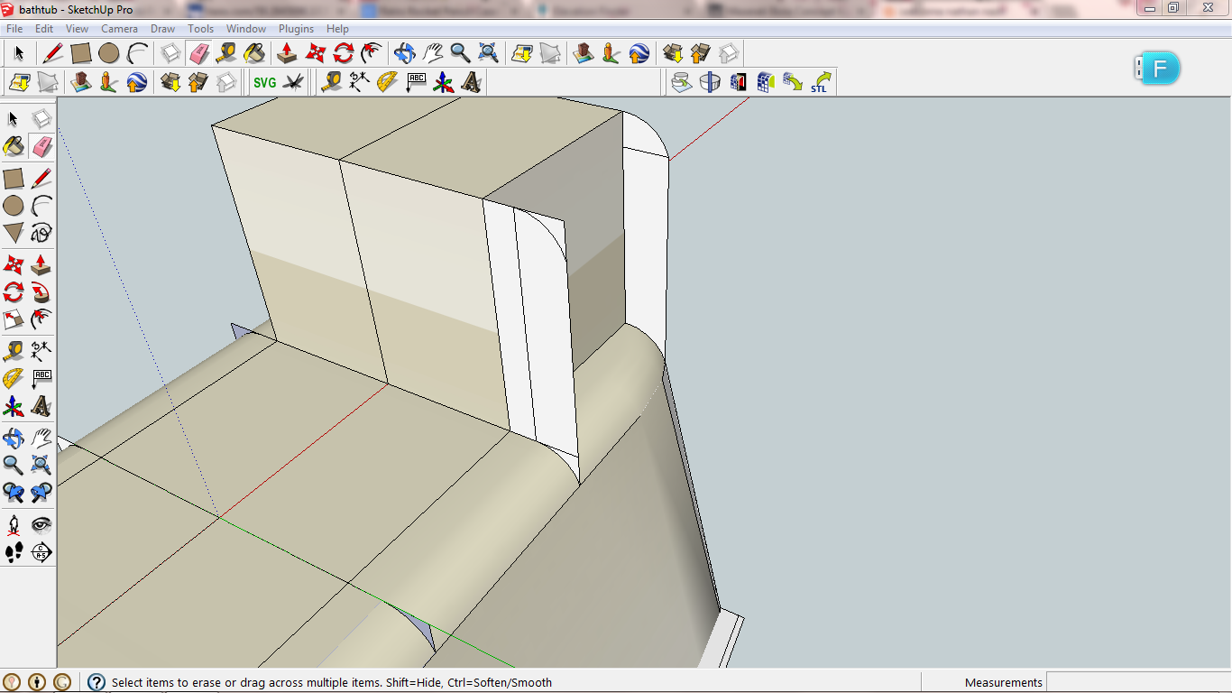Select the Tape Measure in left toolbar
Screen dimensions: 1232x693
click(x=14, y=351)
